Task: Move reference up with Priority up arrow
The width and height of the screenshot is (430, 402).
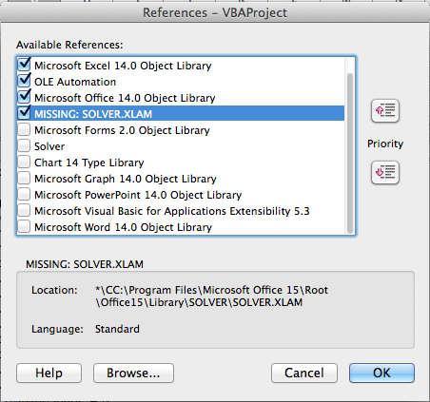Action: click(x=385, y=111)
